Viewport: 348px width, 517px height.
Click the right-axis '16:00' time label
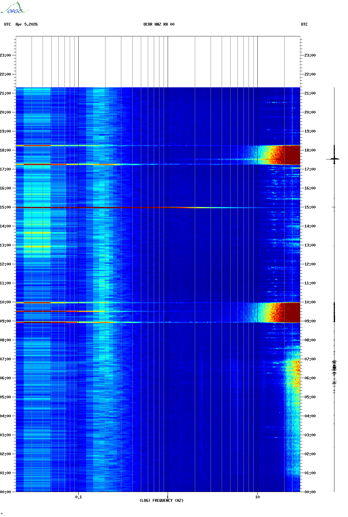[x=310, y=188]
